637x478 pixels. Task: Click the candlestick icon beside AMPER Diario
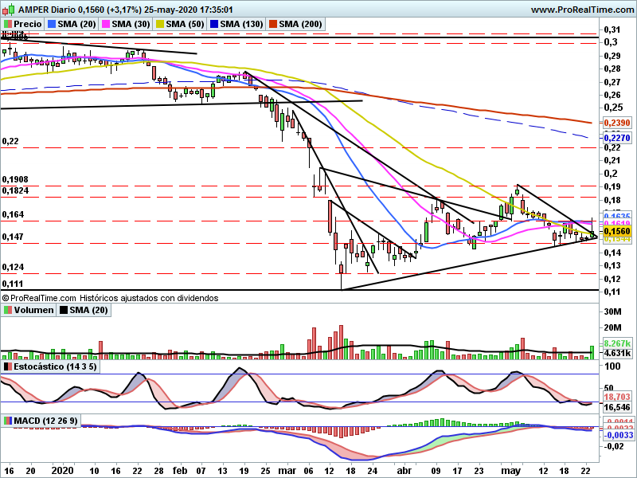click(x=8, y=9)
